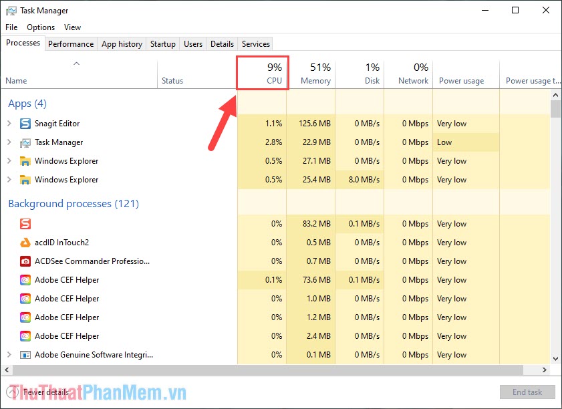This screenshot has height=409, width=562.
Task: Click acdID InTouch2 memory value 0.5 MB
Action: pyautogui.click(x=319, y=243)
